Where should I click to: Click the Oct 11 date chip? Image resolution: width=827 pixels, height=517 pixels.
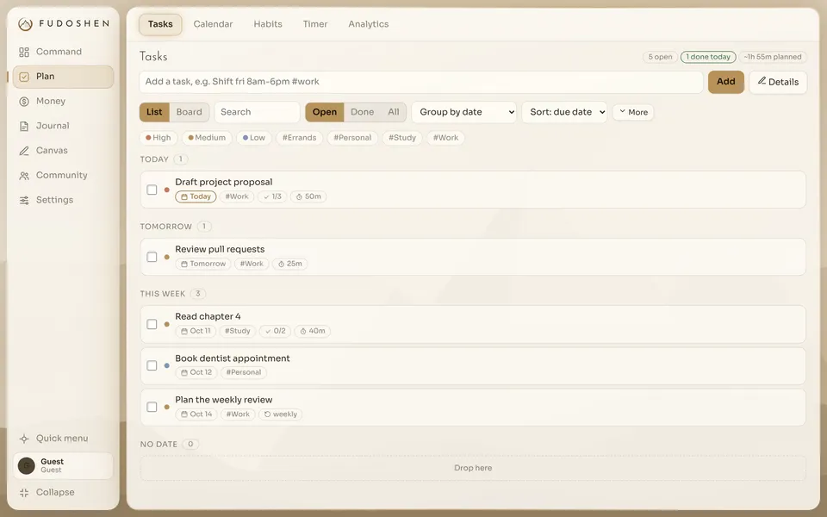pos(196,331)
